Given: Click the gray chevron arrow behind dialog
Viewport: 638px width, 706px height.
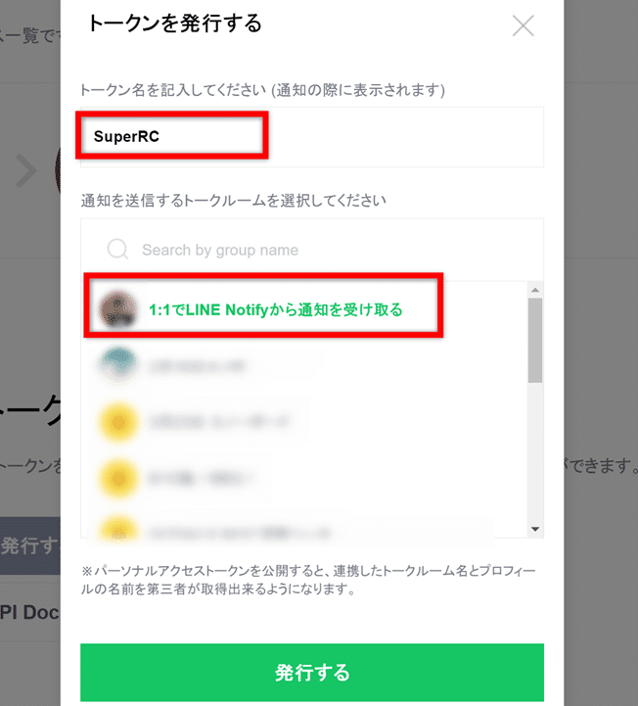Looking at the screenshot, I should coord(26,170).
